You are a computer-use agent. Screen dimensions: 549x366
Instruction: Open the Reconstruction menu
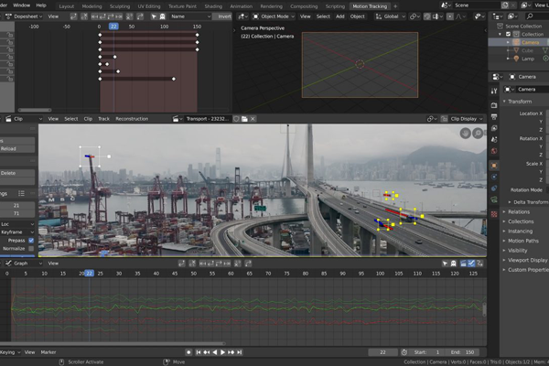132,119
